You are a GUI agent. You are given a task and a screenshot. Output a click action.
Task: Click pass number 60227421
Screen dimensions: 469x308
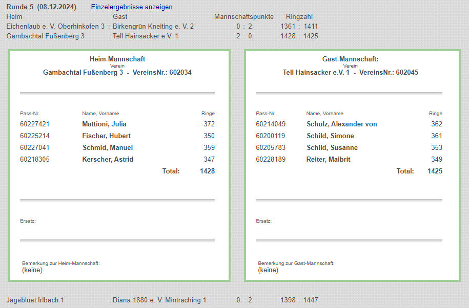[35, 124]
